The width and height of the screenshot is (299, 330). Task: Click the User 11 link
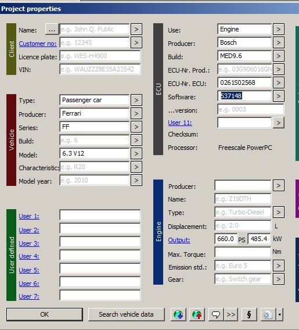[x=180, y=123]
